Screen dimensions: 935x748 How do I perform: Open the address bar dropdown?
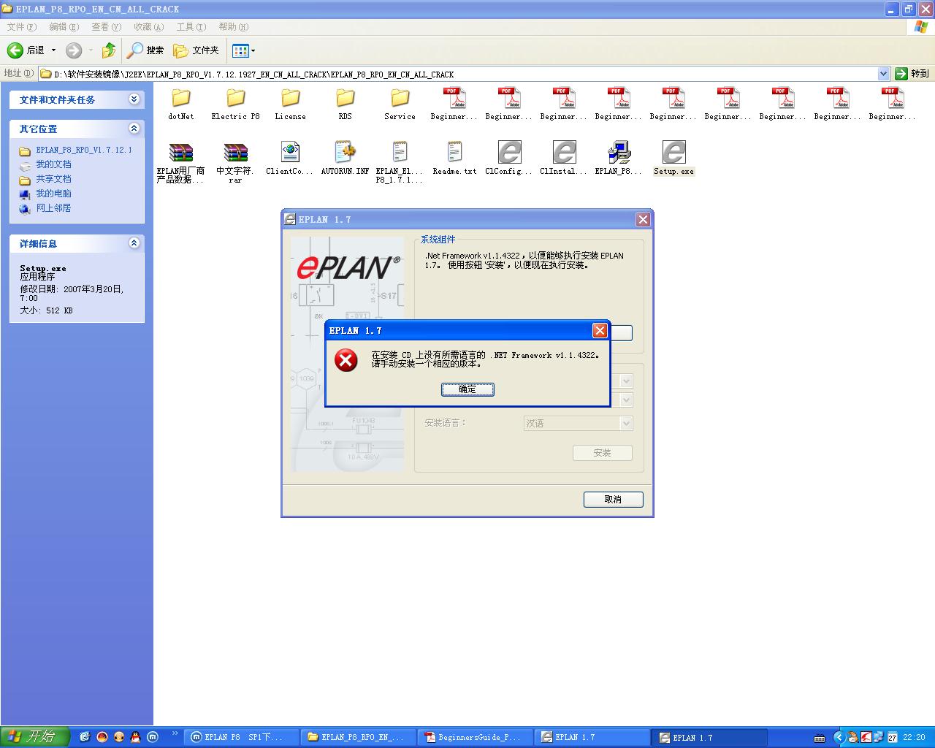coord(883,74)
